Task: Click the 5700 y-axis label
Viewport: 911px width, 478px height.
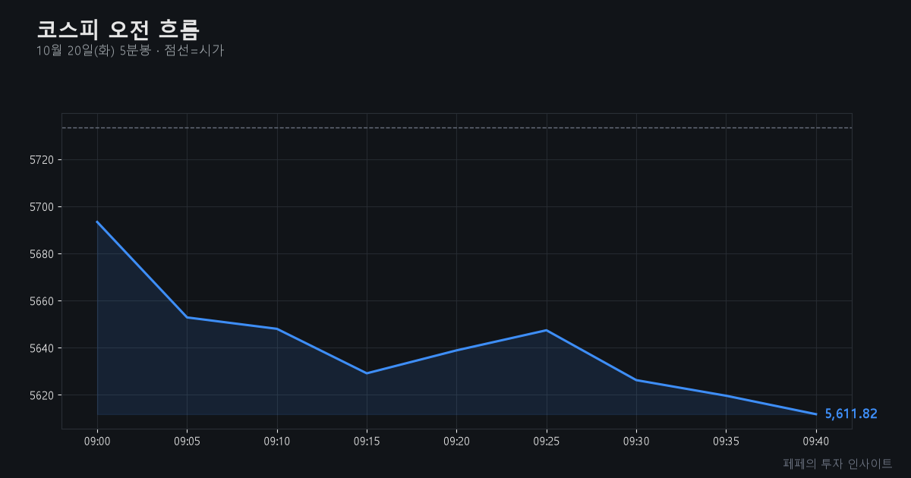Action: pos(42,207)
